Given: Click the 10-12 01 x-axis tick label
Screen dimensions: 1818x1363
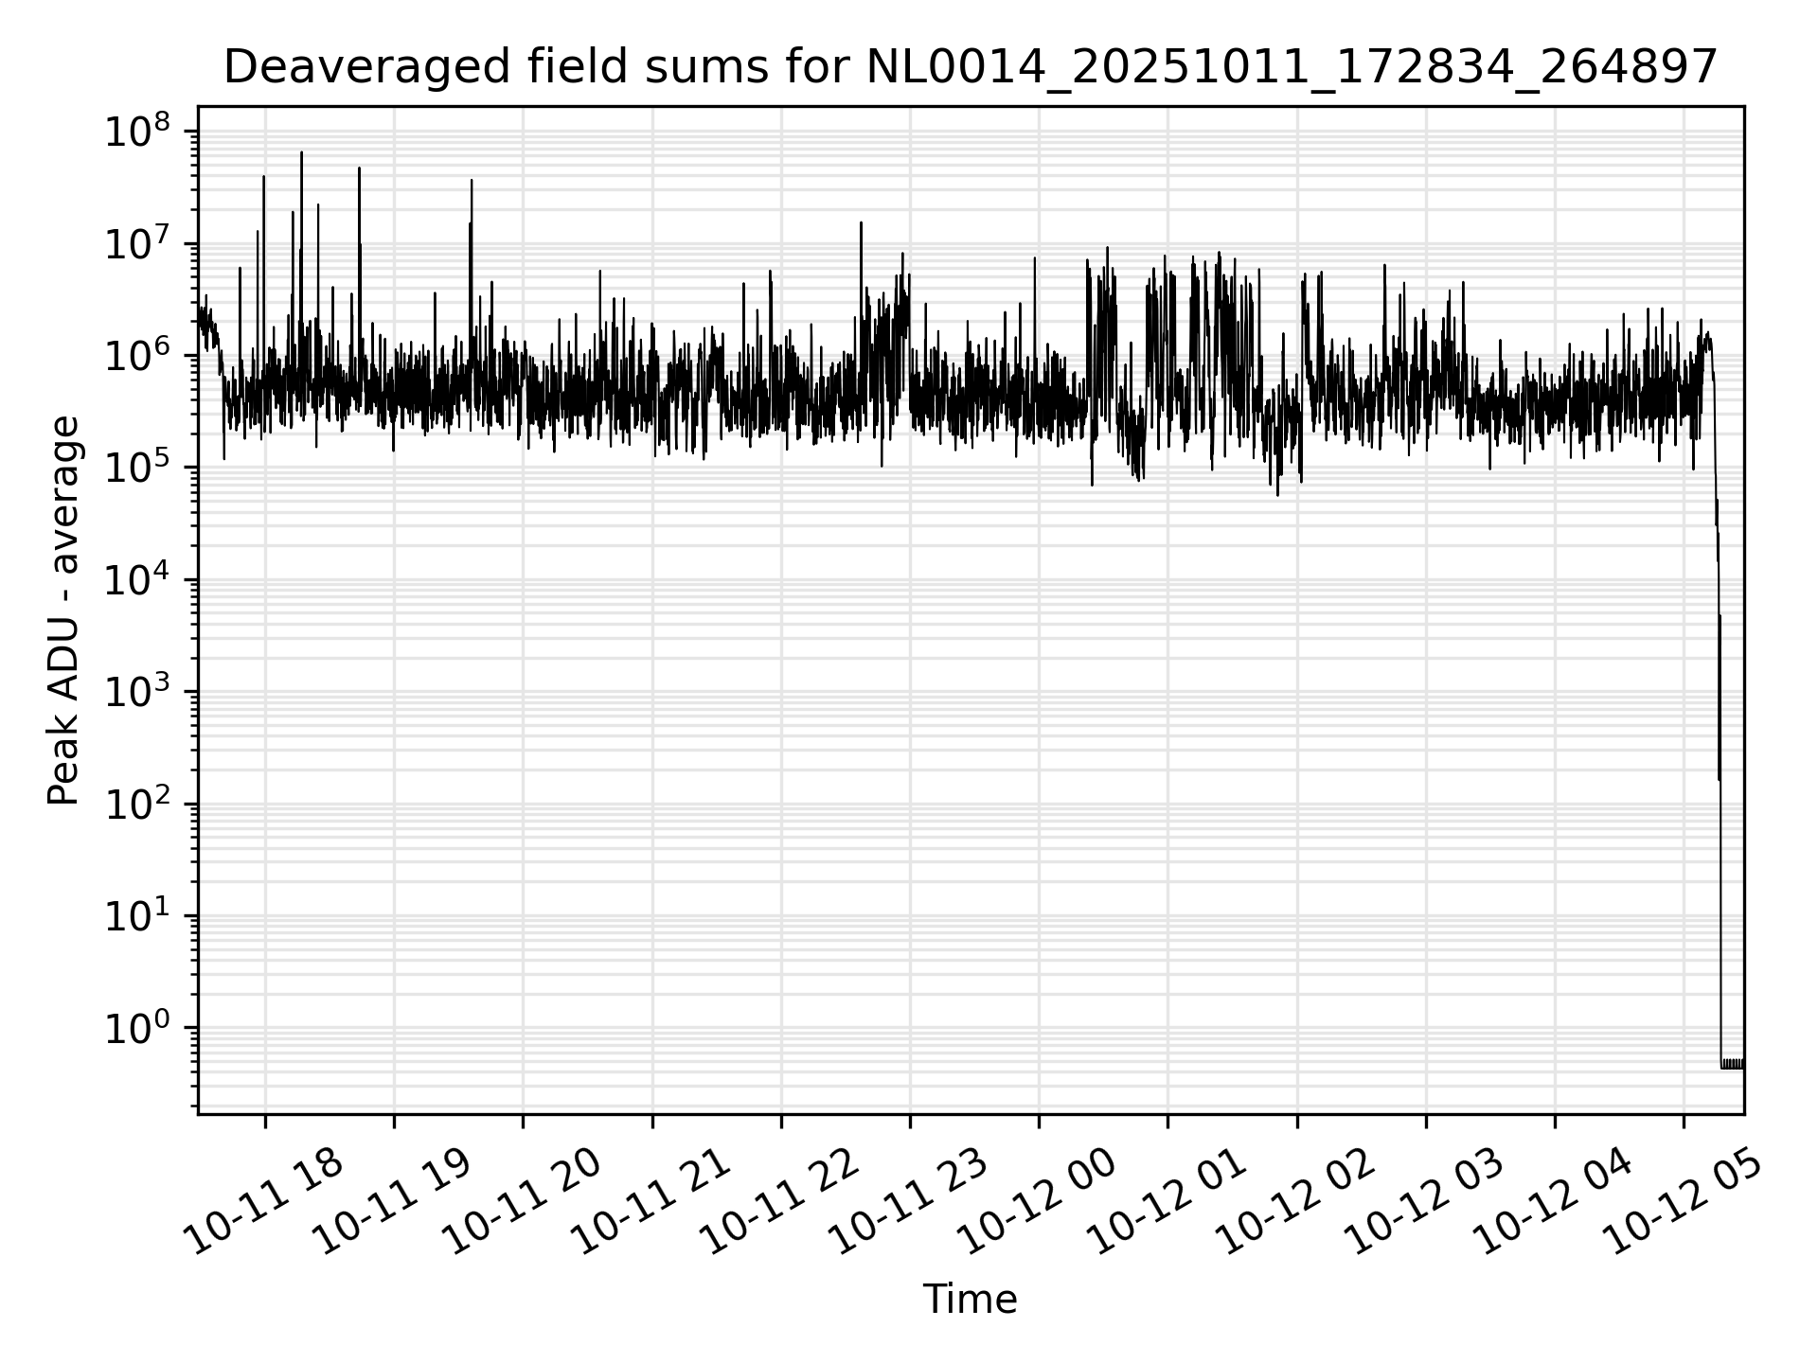Looking at the screenshot, I should 1167,1201.
